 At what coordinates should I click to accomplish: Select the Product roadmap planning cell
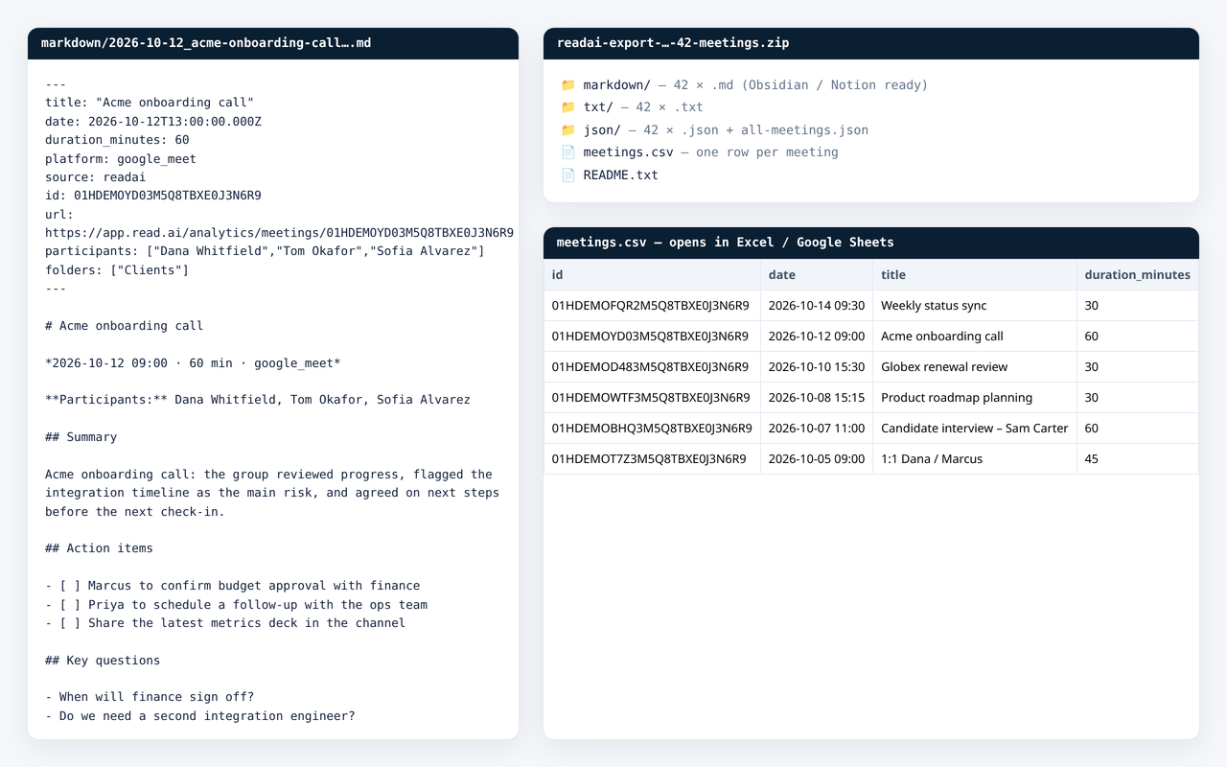pos(975,398)
